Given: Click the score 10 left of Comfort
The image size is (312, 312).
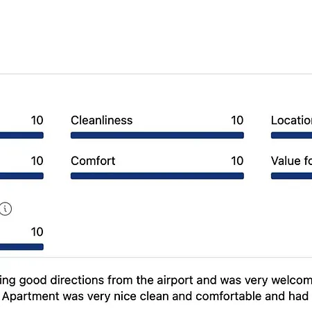Looking at the screenshot, I should [x=37, y=161].
